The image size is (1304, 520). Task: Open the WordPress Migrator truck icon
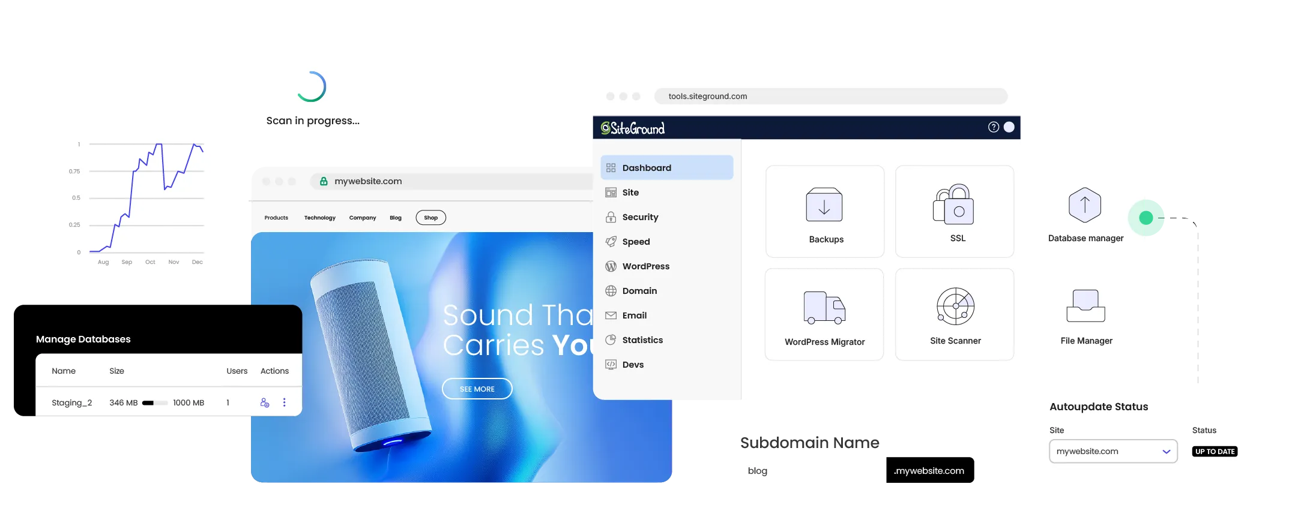pyautogui.click(x=824, y=307)
